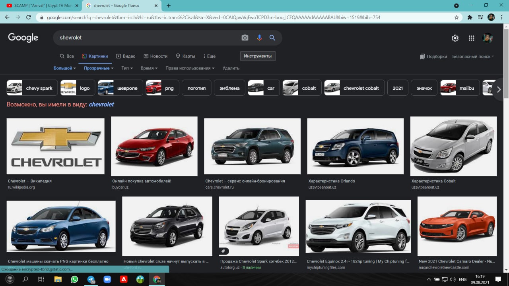Viewport: 509px width, 286px height.
Task: Open File Explorer from the taskbar
Action: (58, 279)
